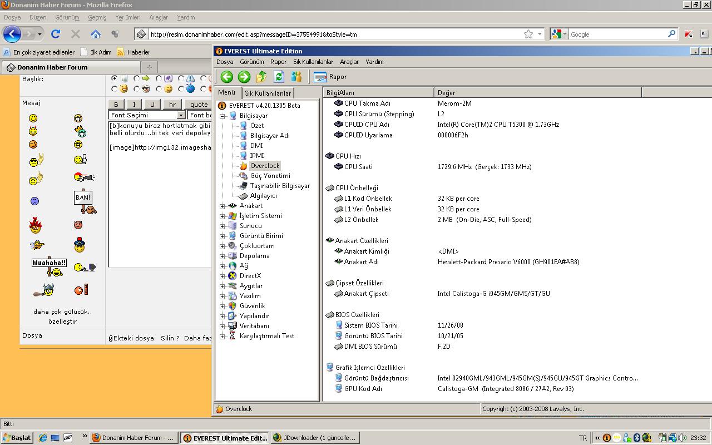Image resolution: width=712 pixels, height=445 pixels.
Task: Insert the thumbs-up smiley
Action: [80, 160]
